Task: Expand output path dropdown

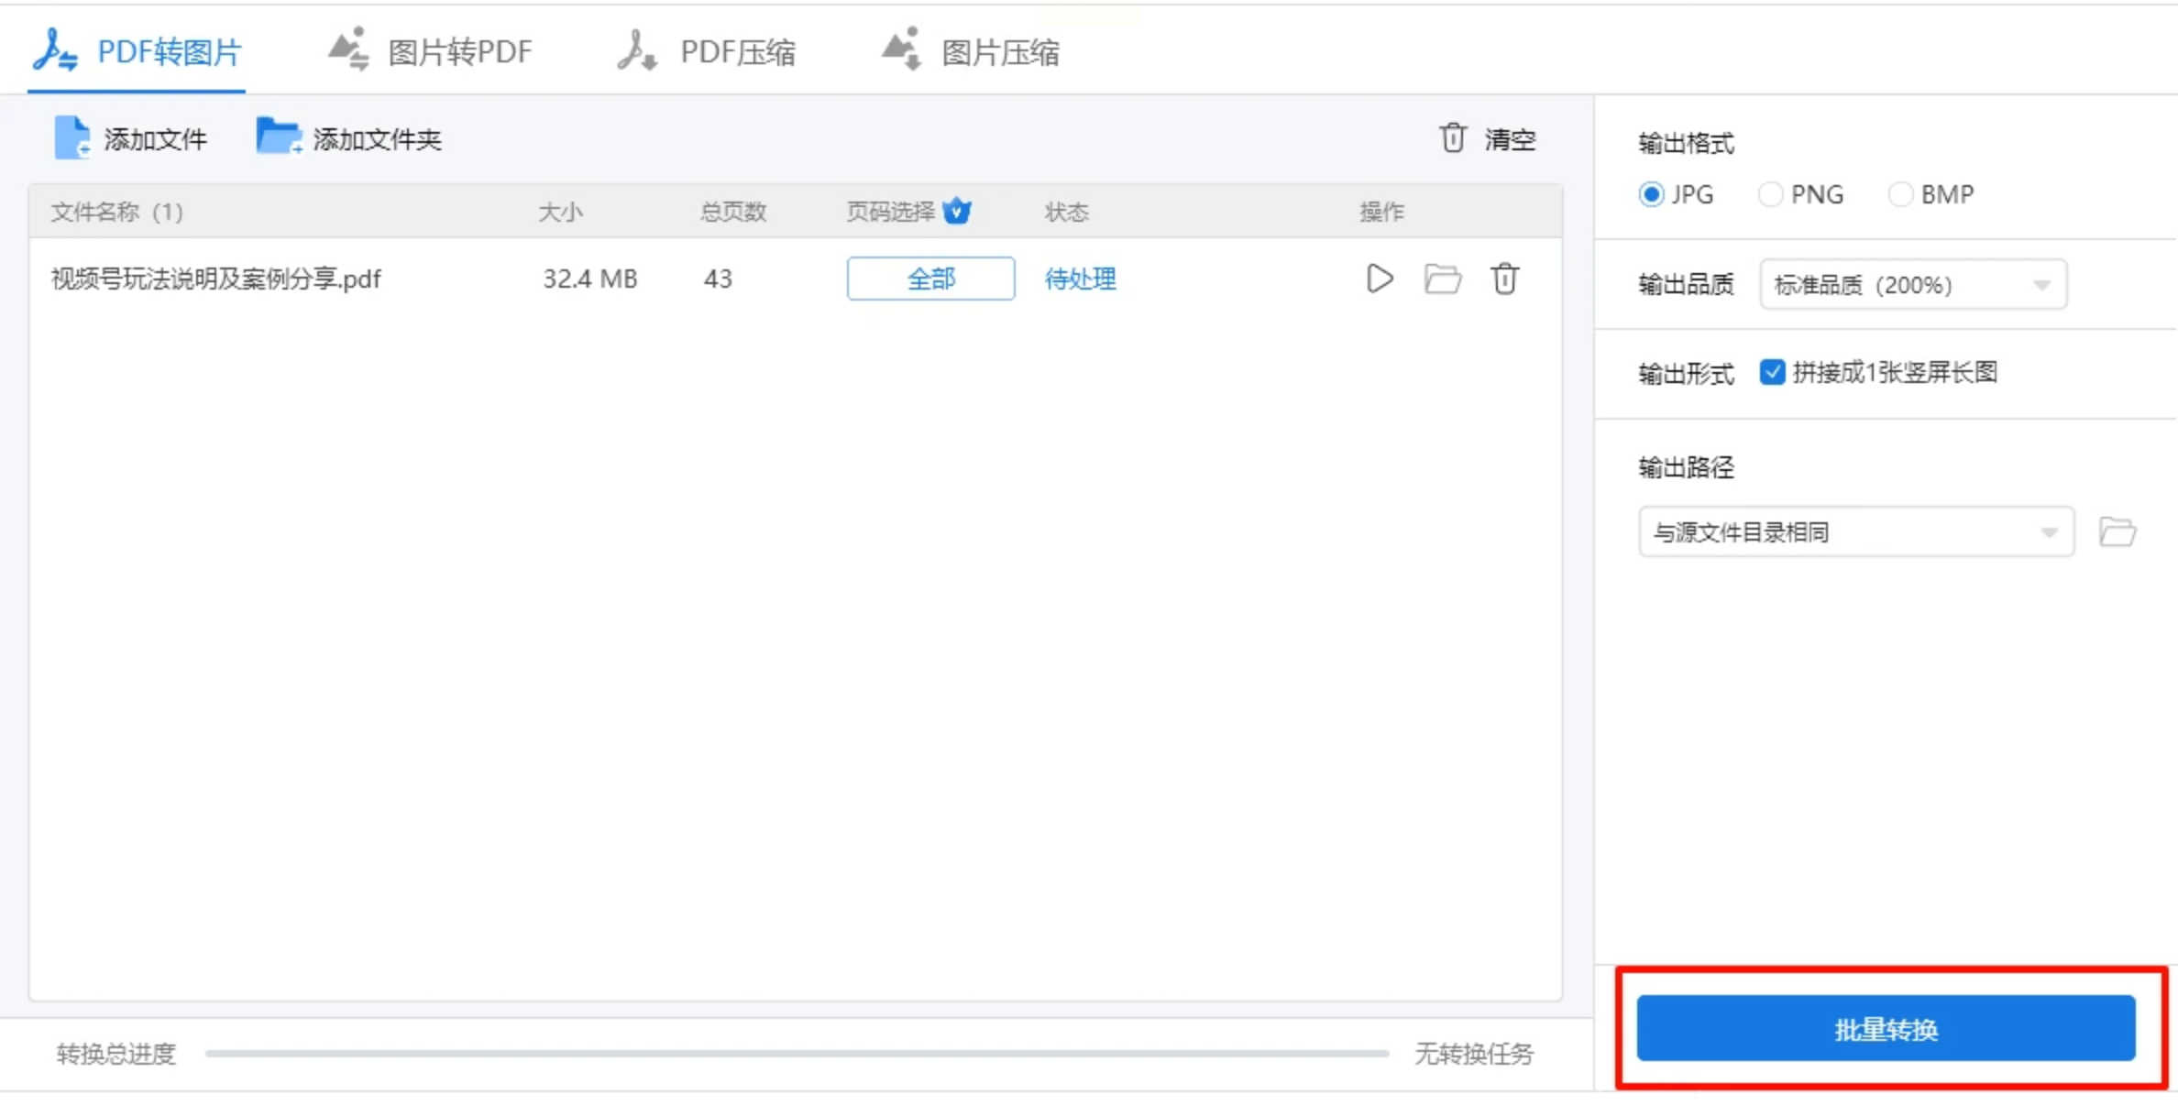Action: (1855, 531)
